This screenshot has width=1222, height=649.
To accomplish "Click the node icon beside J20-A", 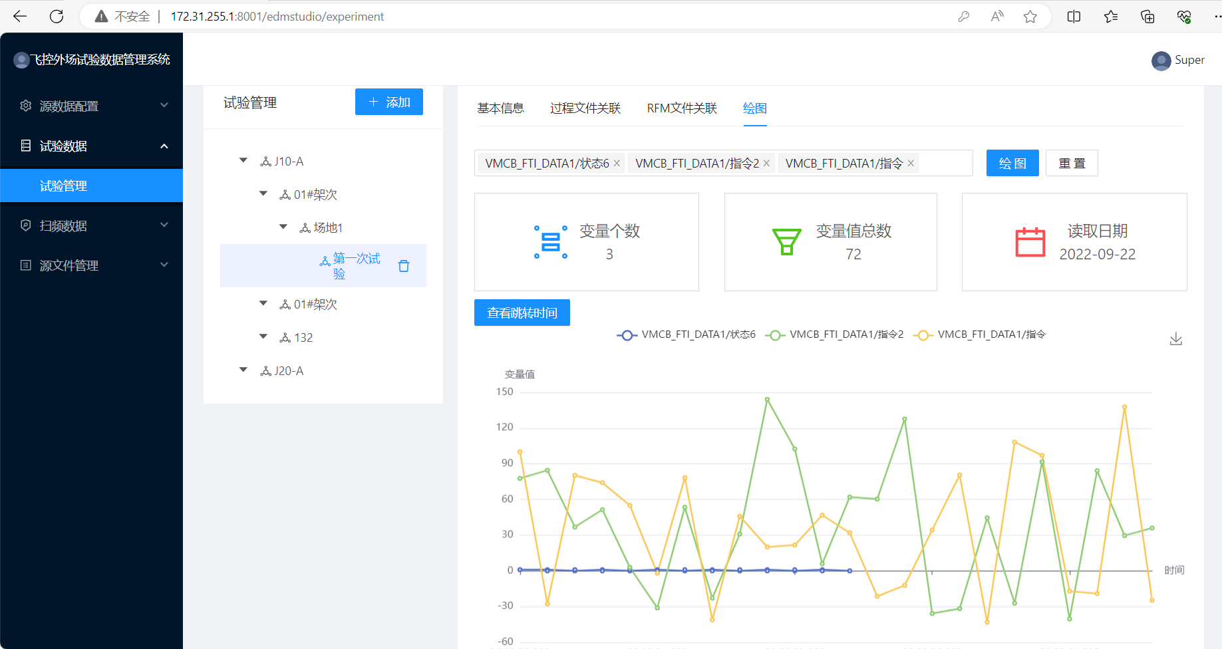I will click(x=266, y=371).
